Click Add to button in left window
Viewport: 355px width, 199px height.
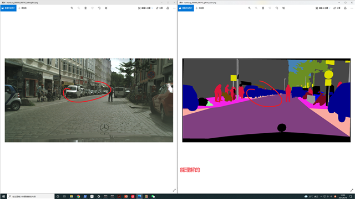pyautogui.click(x=22, y=8)
